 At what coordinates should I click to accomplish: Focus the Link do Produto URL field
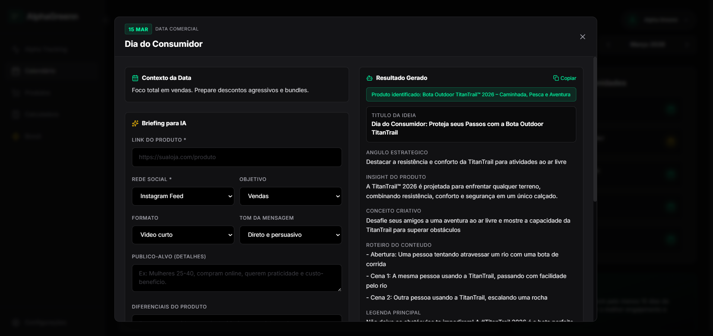[237, 157]
